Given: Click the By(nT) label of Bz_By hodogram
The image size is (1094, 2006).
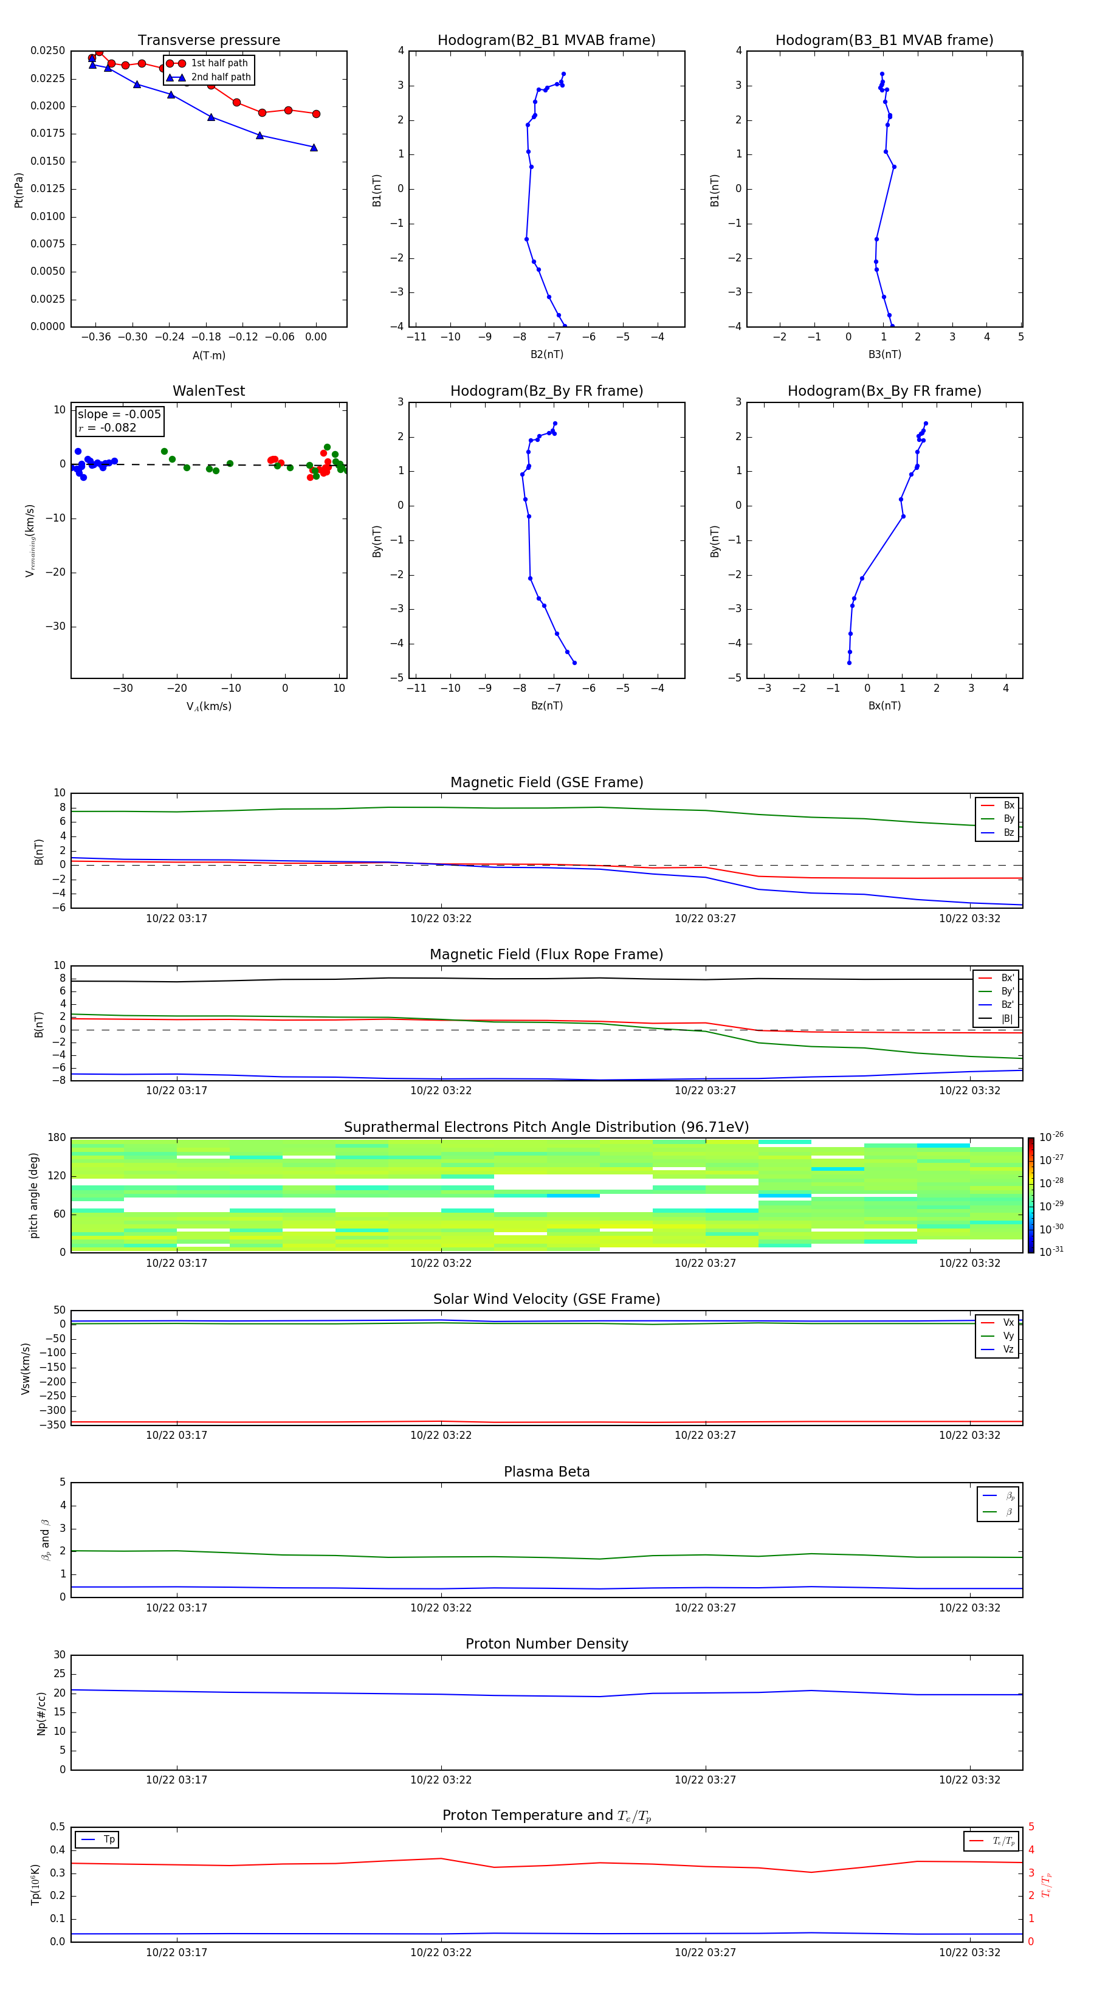Looking at the screenshot, I should [x=377, y=540].
